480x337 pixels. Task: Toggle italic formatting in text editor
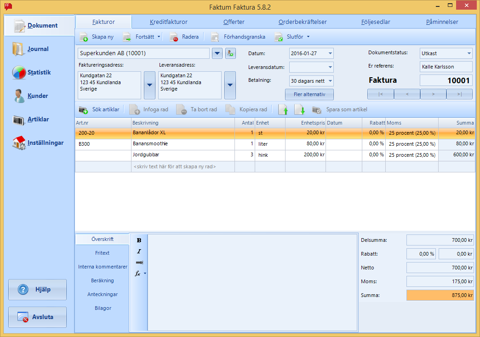[139, 251]
